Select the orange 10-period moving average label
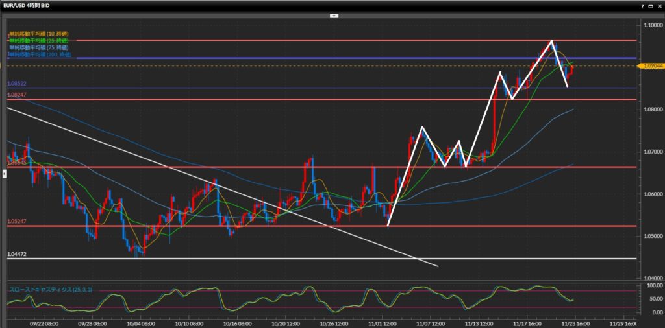 [x=38, y=33]
